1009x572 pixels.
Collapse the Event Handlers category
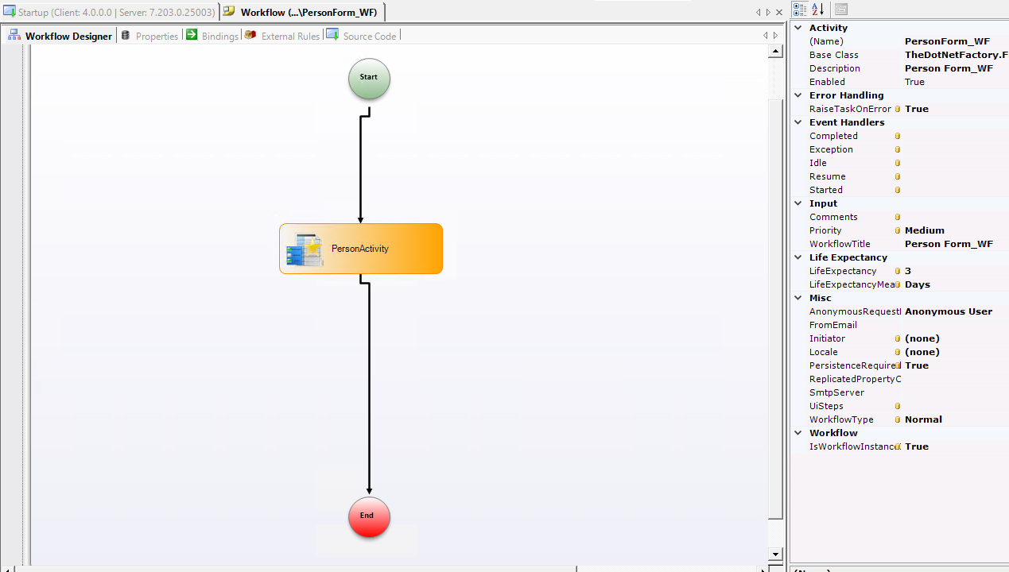click(x=798, y=122)
